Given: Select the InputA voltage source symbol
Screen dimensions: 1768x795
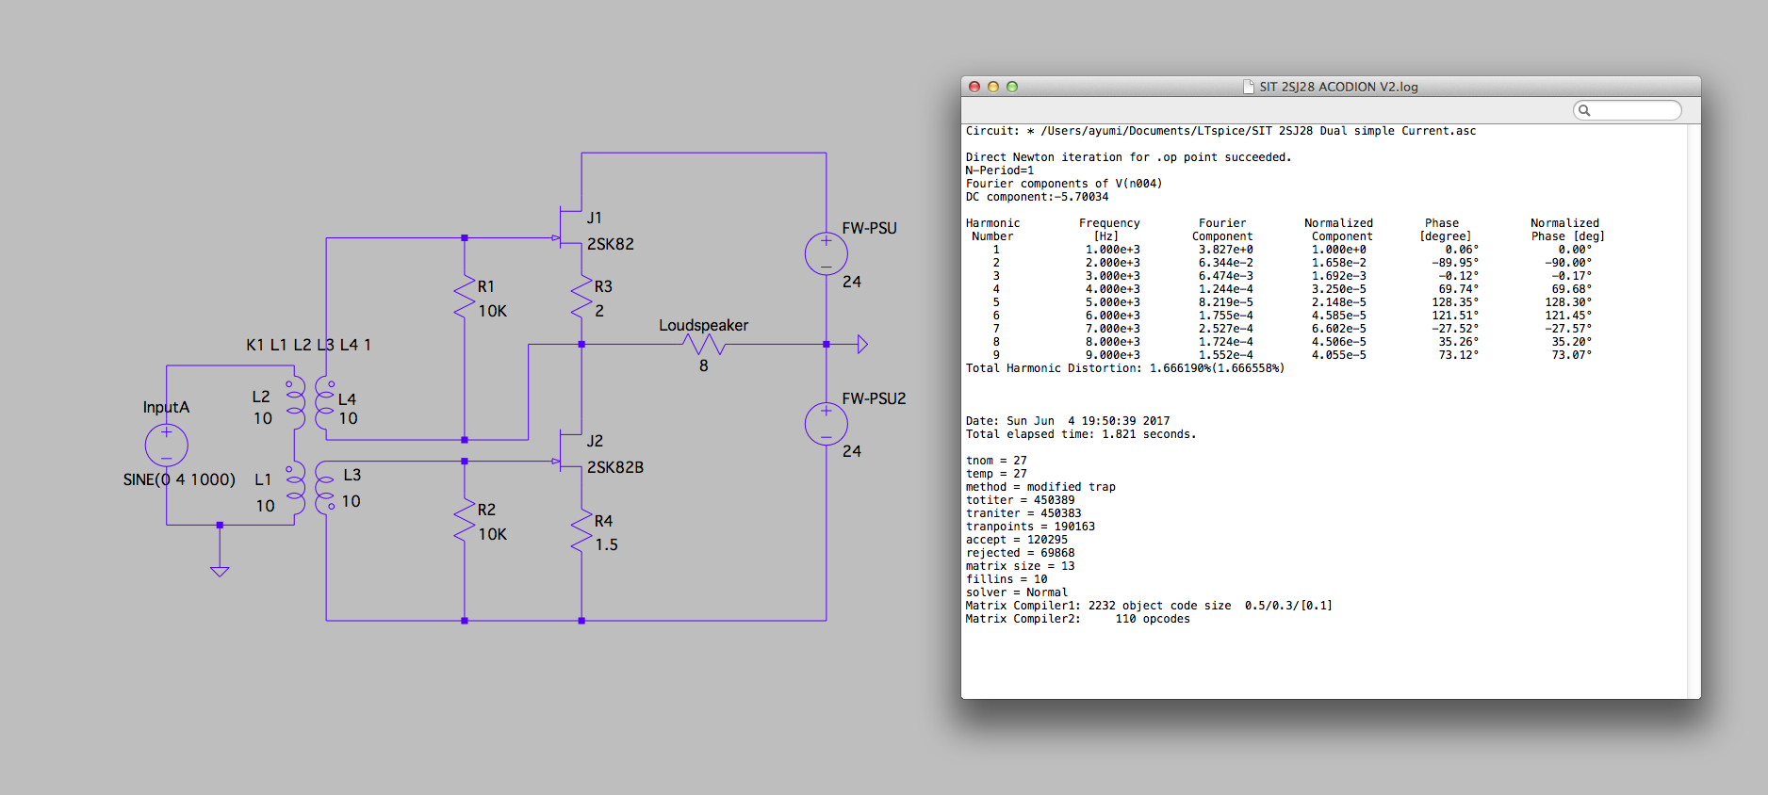Looking at the screenshot, I should click(167, 445).
